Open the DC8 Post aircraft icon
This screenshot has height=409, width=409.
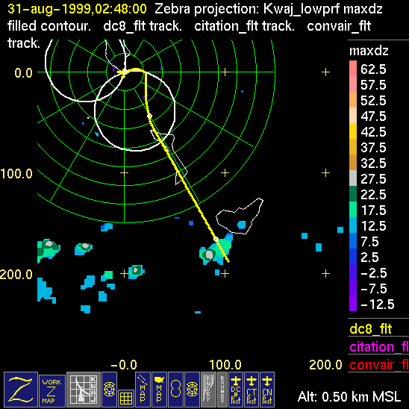tap(236, 390)
